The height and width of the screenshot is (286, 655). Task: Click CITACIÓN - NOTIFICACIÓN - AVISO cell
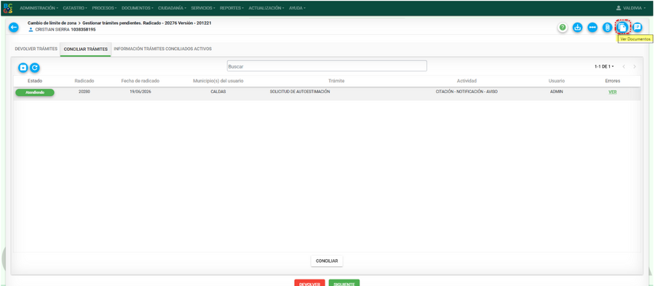467,92
